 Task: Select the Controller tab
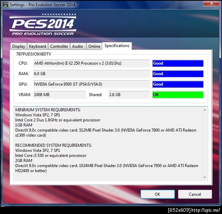[x=59, y=46]
